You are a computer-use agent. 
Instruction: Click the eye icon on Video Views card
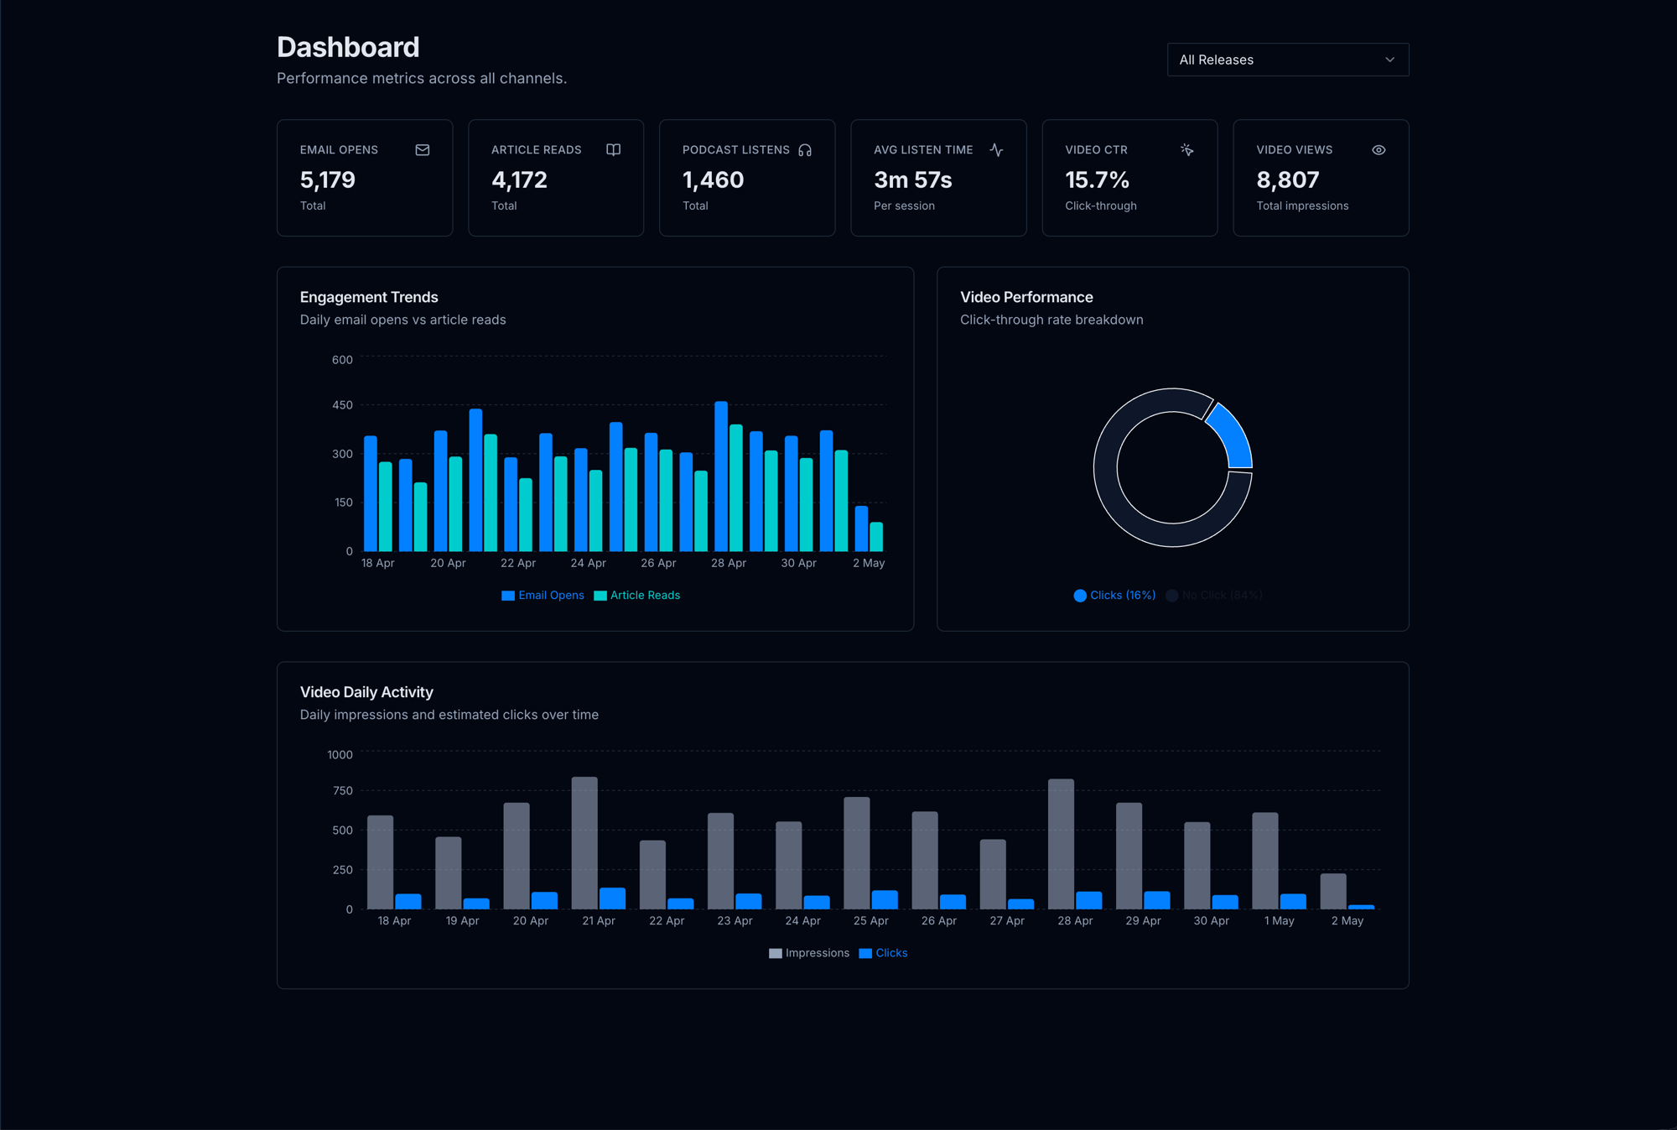(1378, 150)
